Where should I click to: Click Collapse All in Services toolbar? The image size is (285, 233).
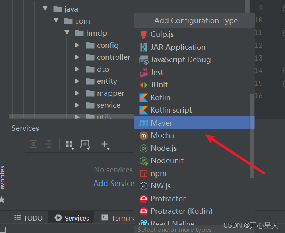coord(49,144)
